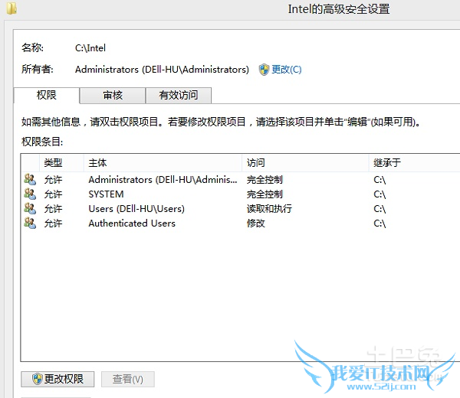The height and width of the screenshot is (398, 460).
Task: Click the user group icon for the Administrators entry
Action: [30, 179]
